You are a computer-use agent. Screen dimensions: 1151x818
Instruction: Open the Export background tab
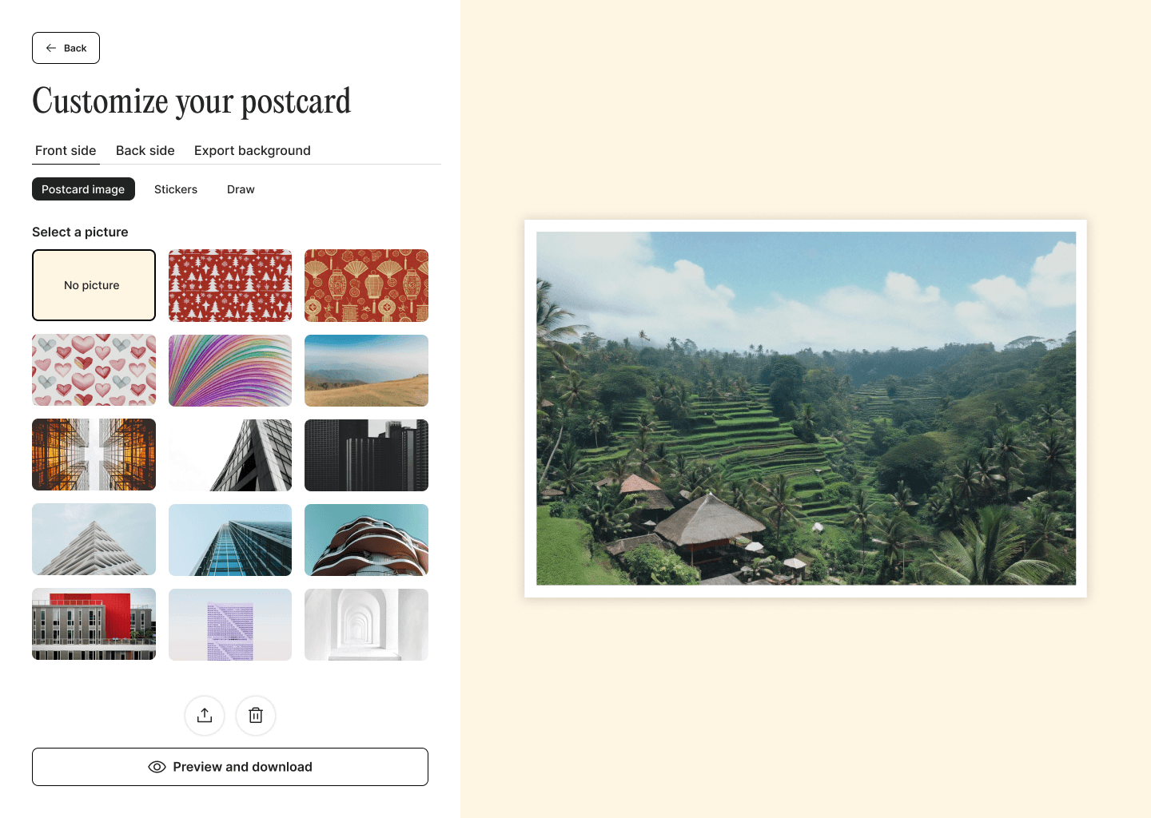click(x=253, y=150)
